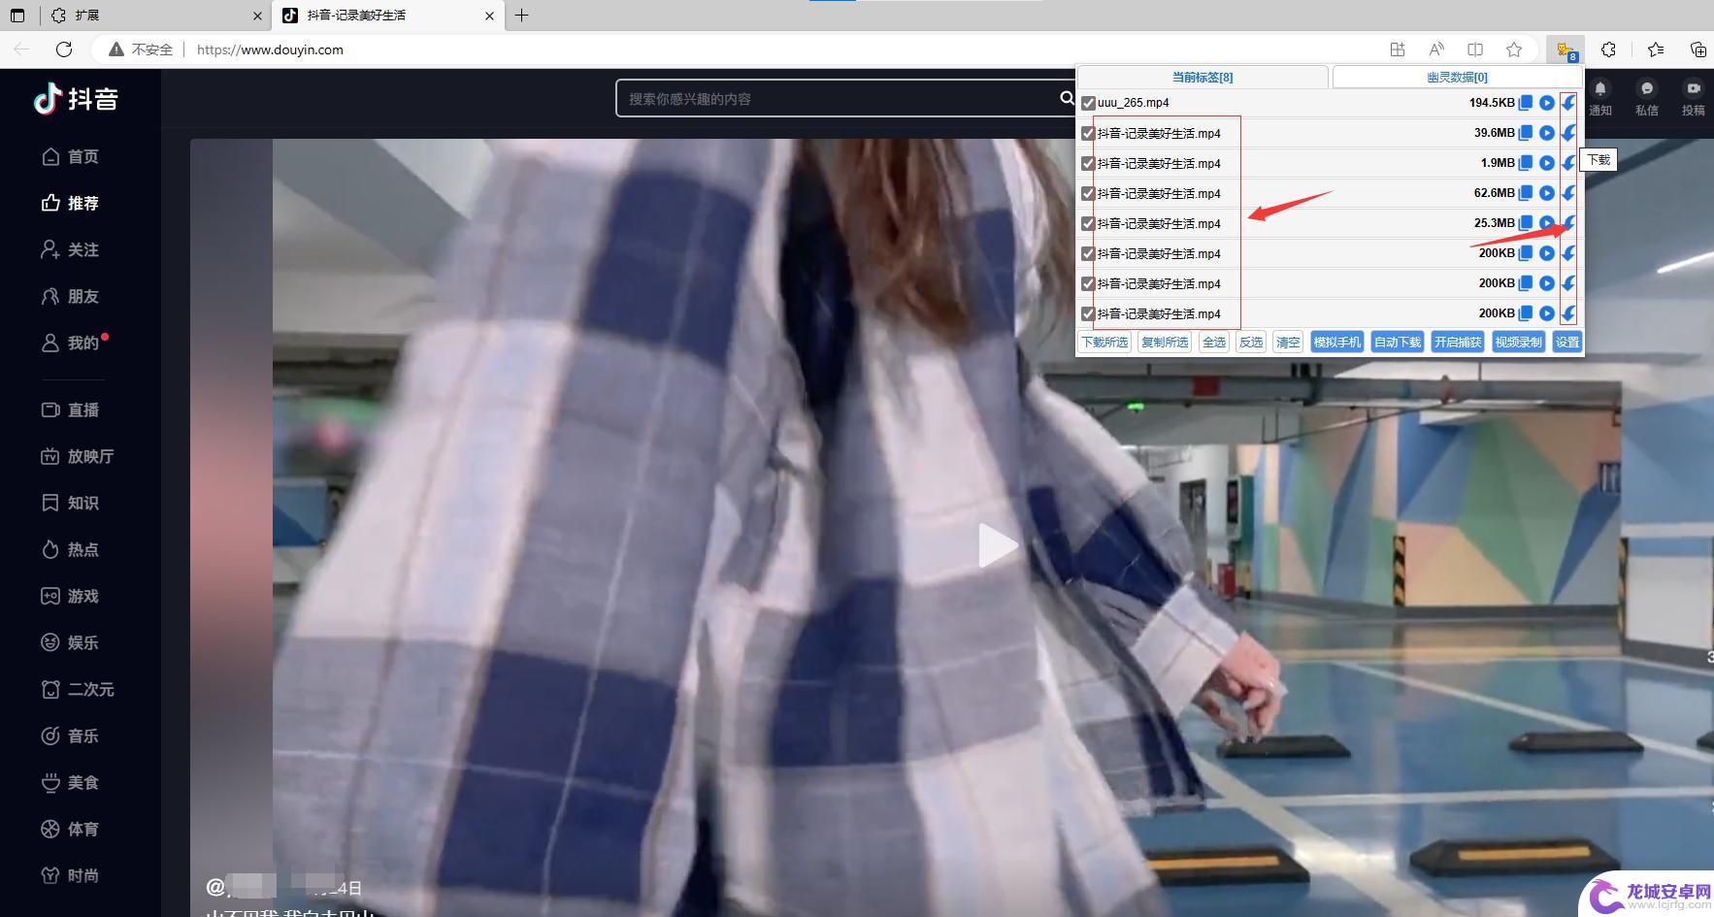Open 我的 profile in sidebar
This screenshot has height=917, width=1714.
[70, 343]
